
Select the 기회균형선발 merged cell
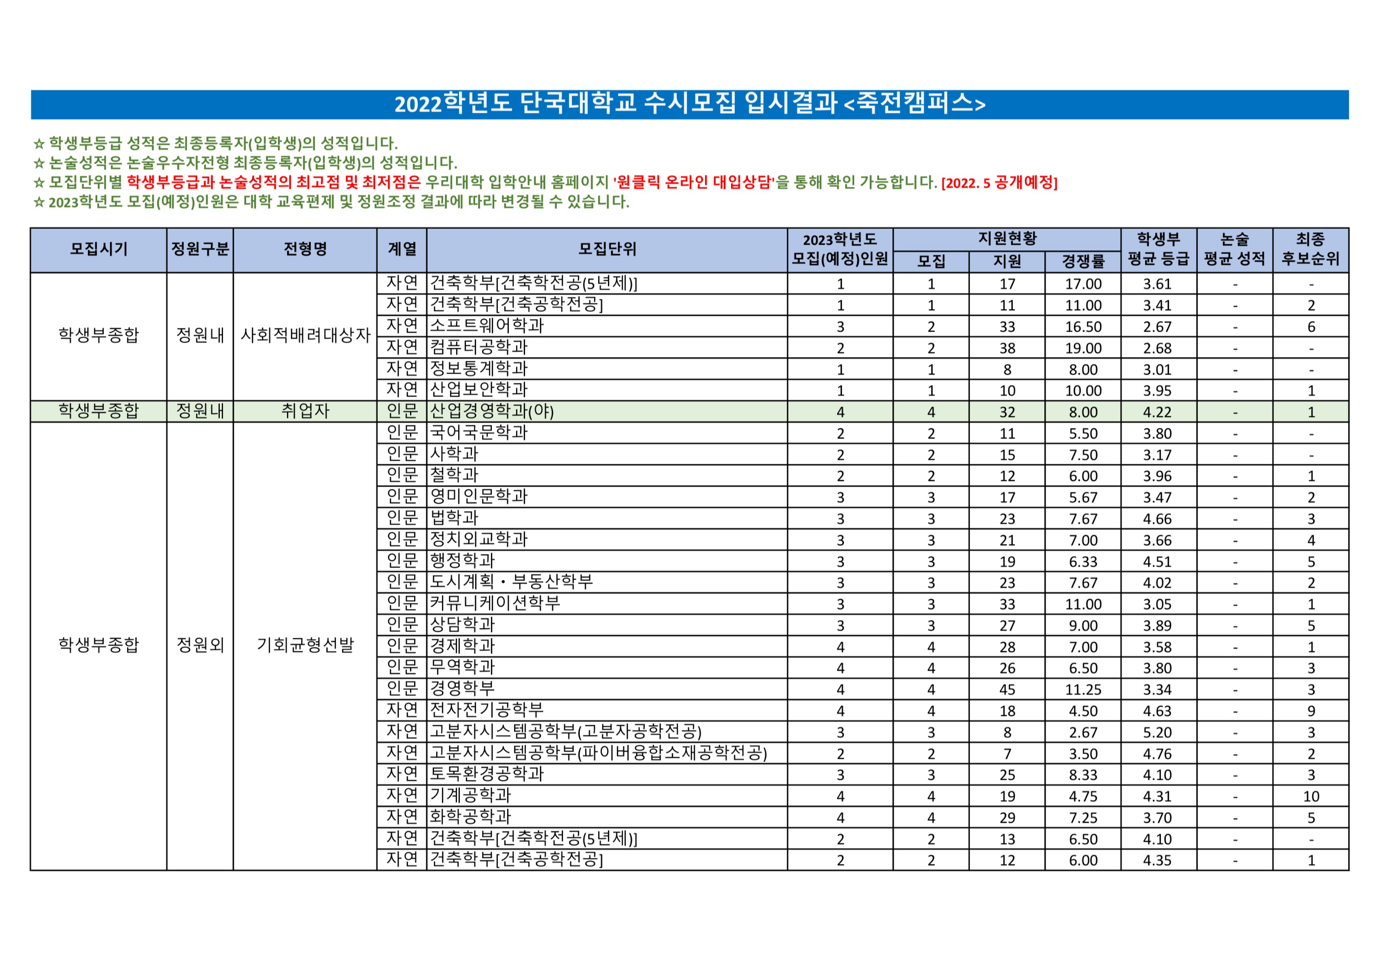click(x=305, y=645)
